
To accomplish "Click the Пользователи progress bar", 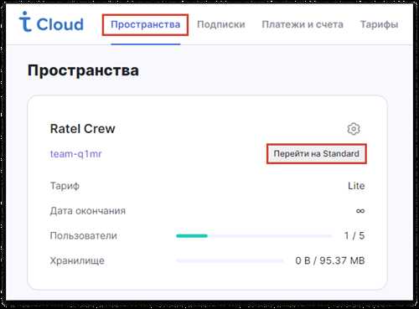I will pos(254,236).
